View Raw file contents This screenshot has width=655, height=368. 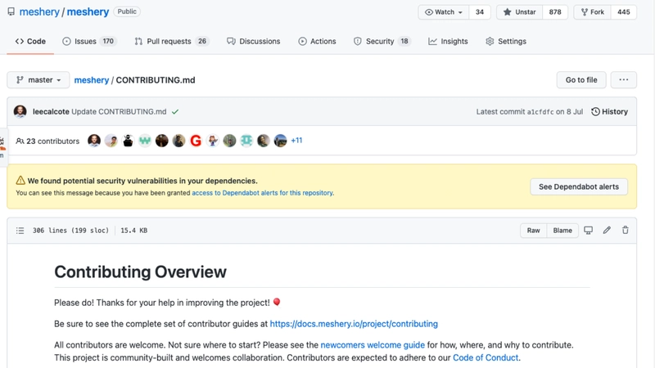(533, 231)
